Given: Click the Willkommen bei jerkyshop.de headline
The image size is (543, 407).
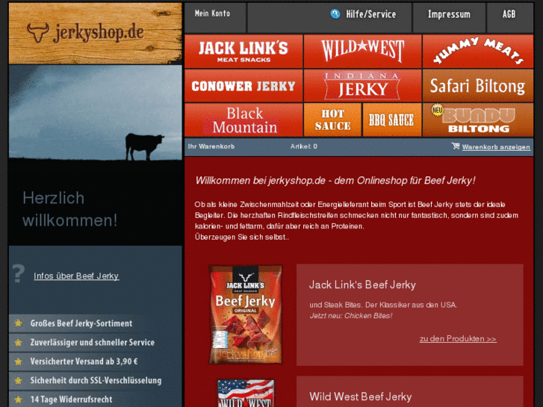Looking at the screenshot, I should (335, 181).
